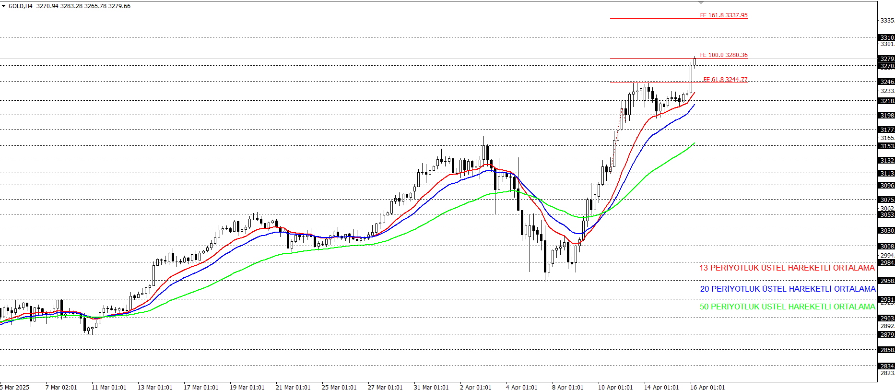Click the 4 Apr 01:01 time label
Viewport: 895px width, 390px height.
click(x=521, y=387)
